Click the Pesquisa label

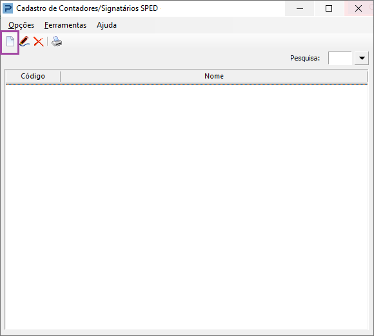pyautogui.click(x=305, y=58)
